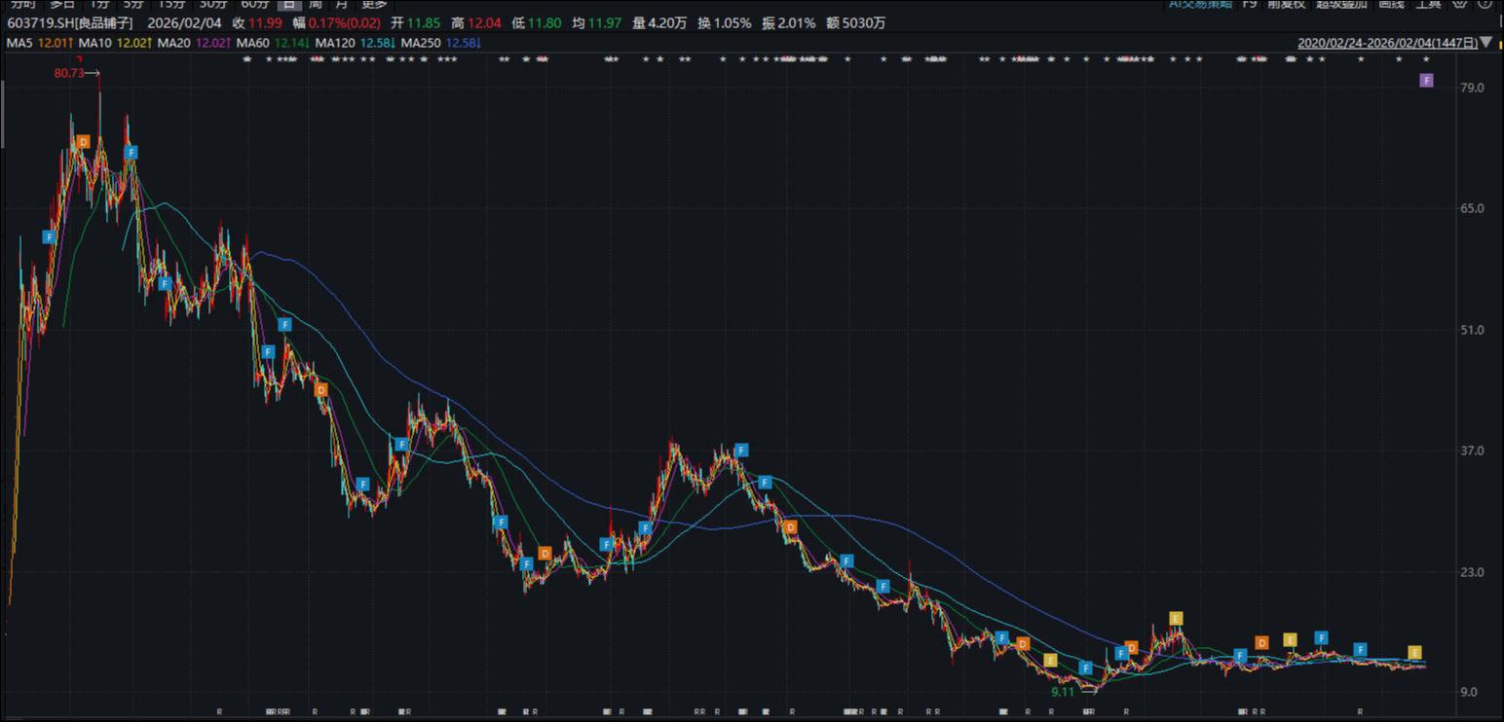This screenshot has width=1504, height=722.
Task: Open the 工具 tools menu
Action: [1428, 4]
